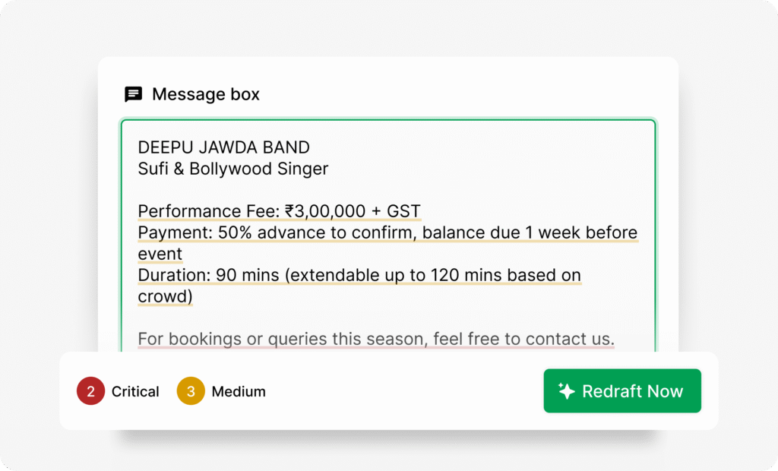778x471 pixels.
Task: Click the Redraft Now button
Action: coord(621,391)
